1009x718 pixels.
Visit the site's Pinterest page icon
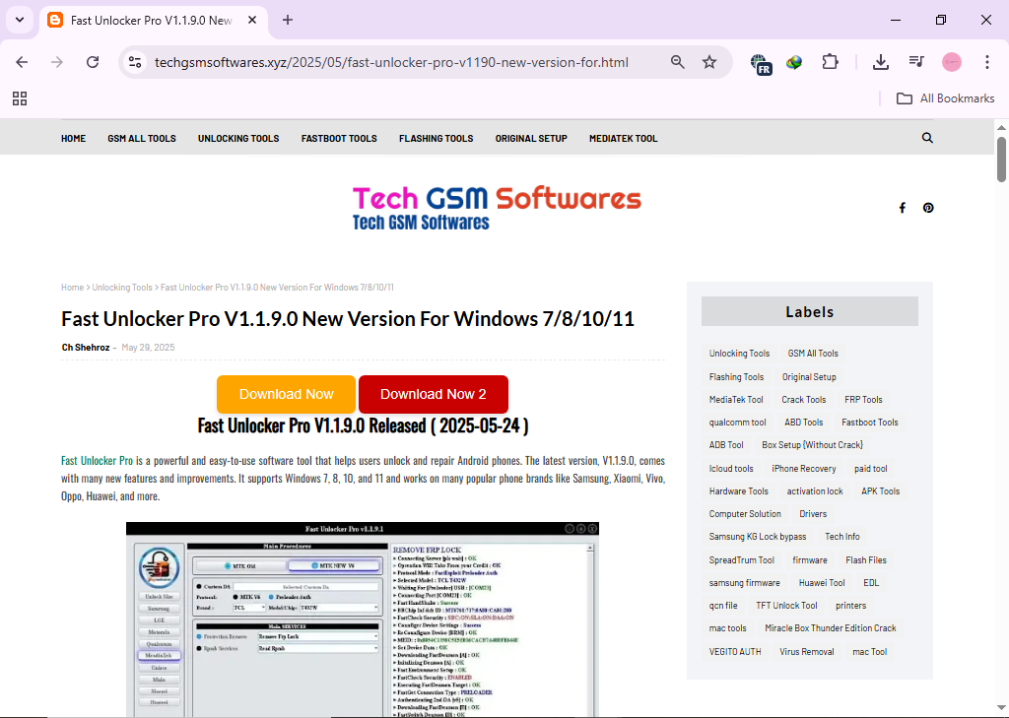928,208
